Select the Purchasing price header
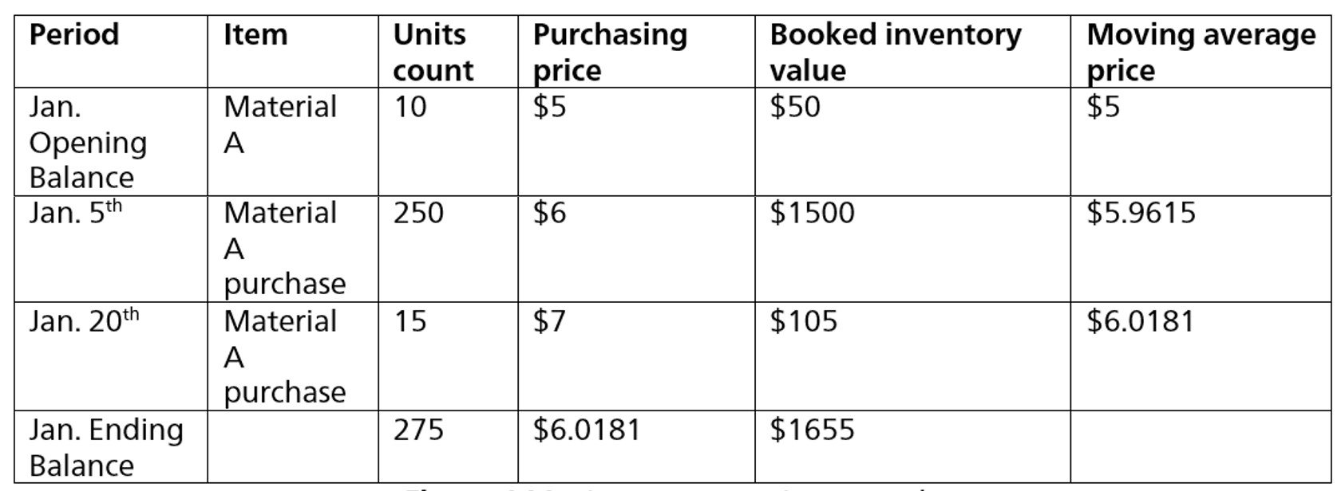1341x491 pixels. [636, 51]
